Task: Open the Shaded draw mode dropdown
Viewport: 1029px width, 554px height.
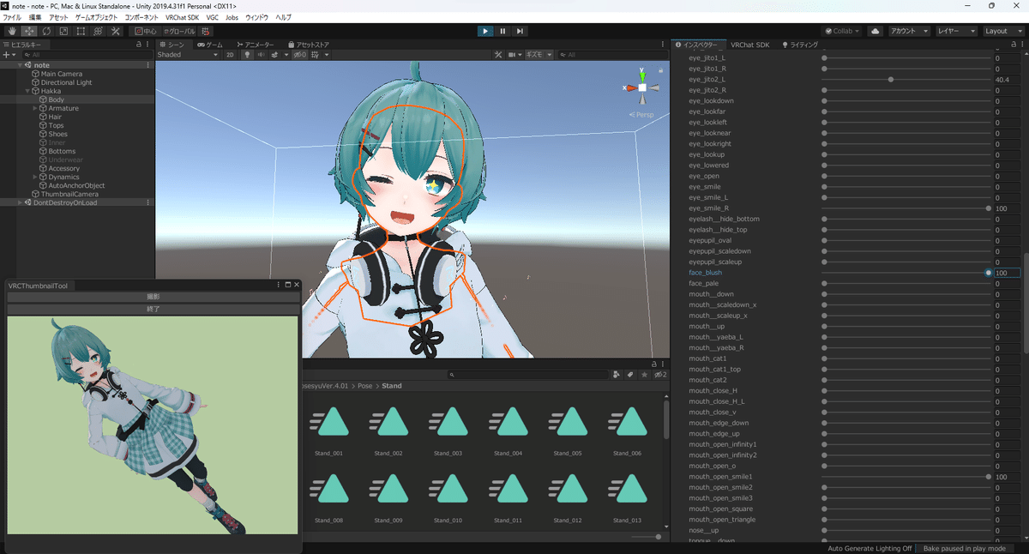Action: [188, 55]
